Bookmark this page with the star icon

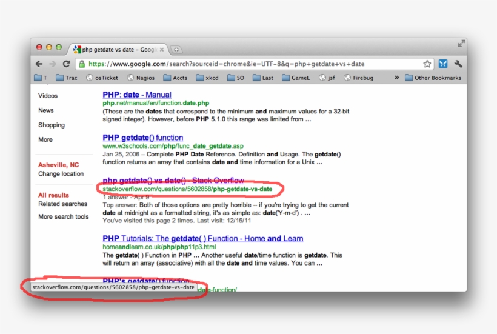pyautogui.click(x=427, y=64)
